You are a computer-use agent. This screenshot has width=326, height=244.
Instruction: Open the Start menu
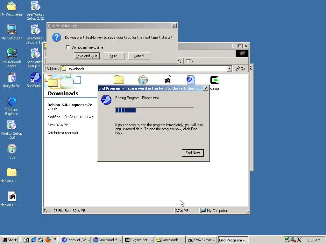coord(10,240)
